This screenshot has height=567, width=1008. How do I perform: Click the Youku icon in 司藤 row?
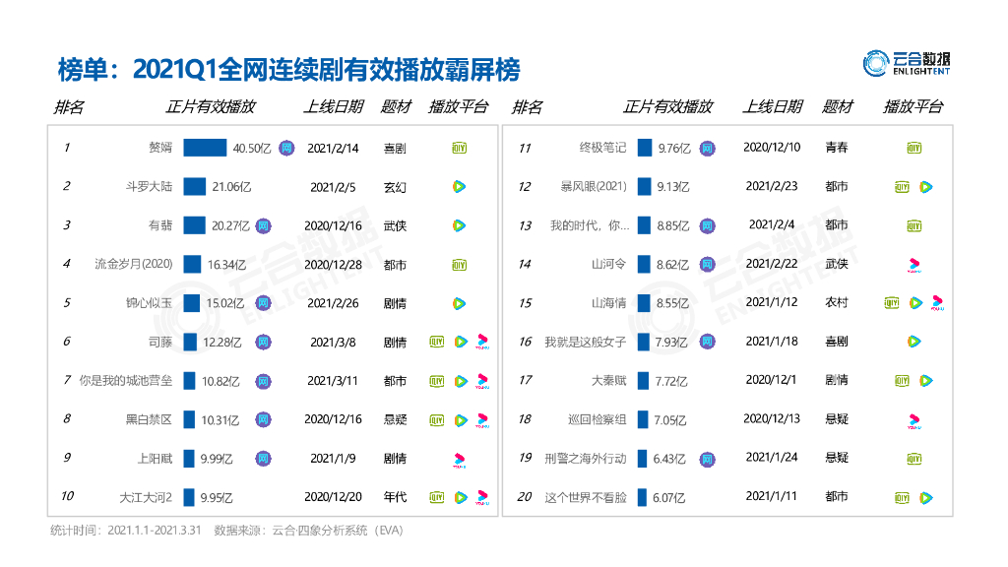[482, 342]
